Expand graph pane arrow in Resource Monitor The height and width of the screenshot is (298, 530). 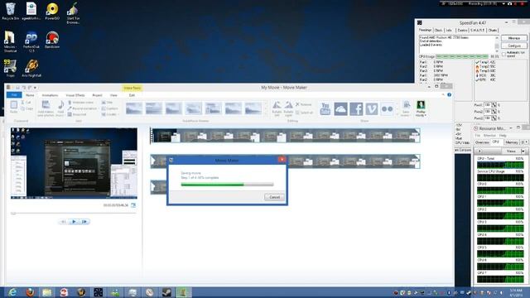[x=479, y=151]
